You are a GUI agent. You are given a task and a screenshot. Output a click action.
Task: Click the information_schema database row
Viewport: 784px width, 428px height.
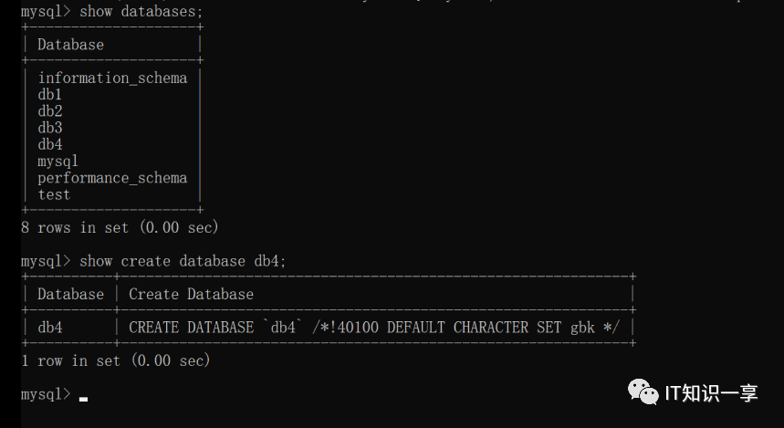click(112, 78)
